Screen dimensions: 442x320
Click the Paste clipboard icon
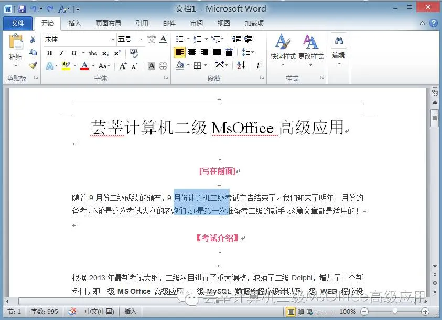point(16,42)
